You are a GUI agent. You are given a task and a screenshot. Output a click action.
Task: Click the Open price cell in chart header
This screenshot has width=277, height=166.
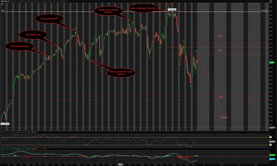point(28,1)
